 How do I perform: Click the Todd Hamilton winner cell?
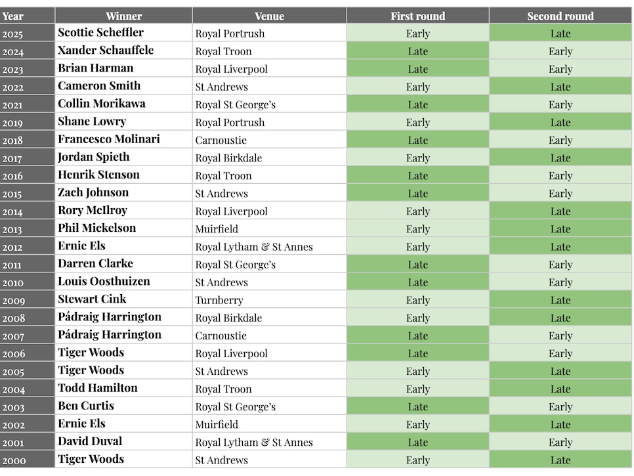124,388
